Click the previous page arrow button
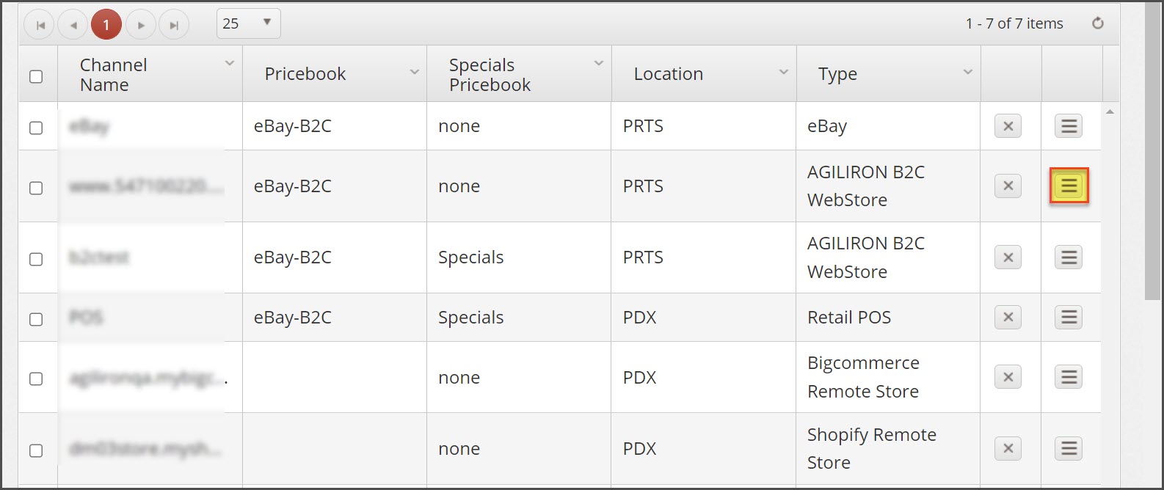1164x490 pixels. click(73, 25)
